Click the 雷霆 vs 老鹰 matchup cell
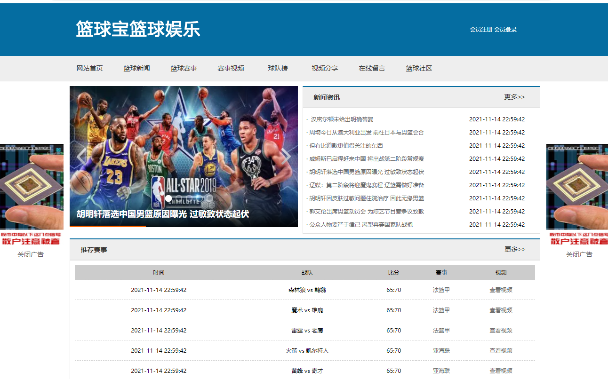The width and height of the screenshot is (608, 379). 307,331
